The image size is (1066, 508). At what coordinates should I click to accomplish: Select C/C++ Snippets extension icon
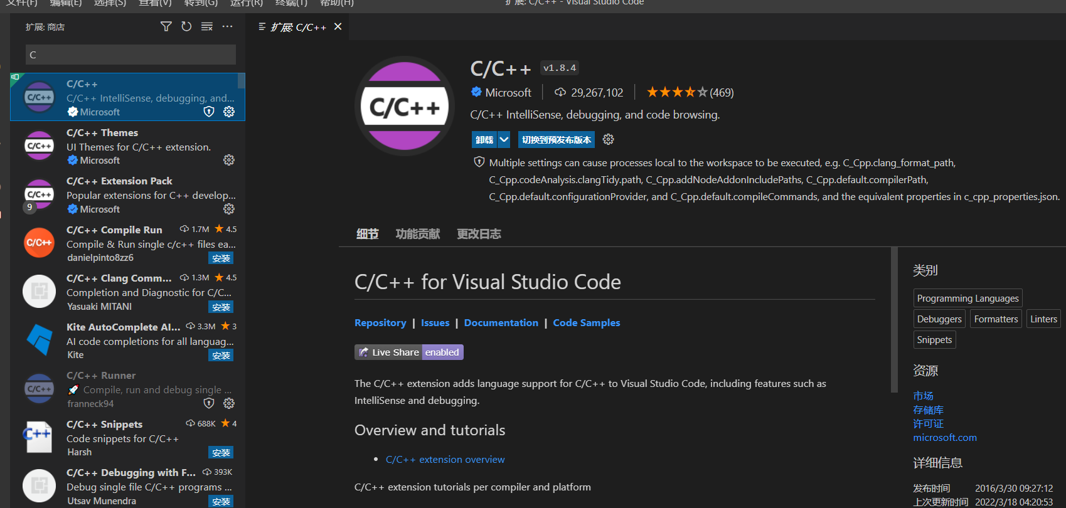(x=39, y=437)
